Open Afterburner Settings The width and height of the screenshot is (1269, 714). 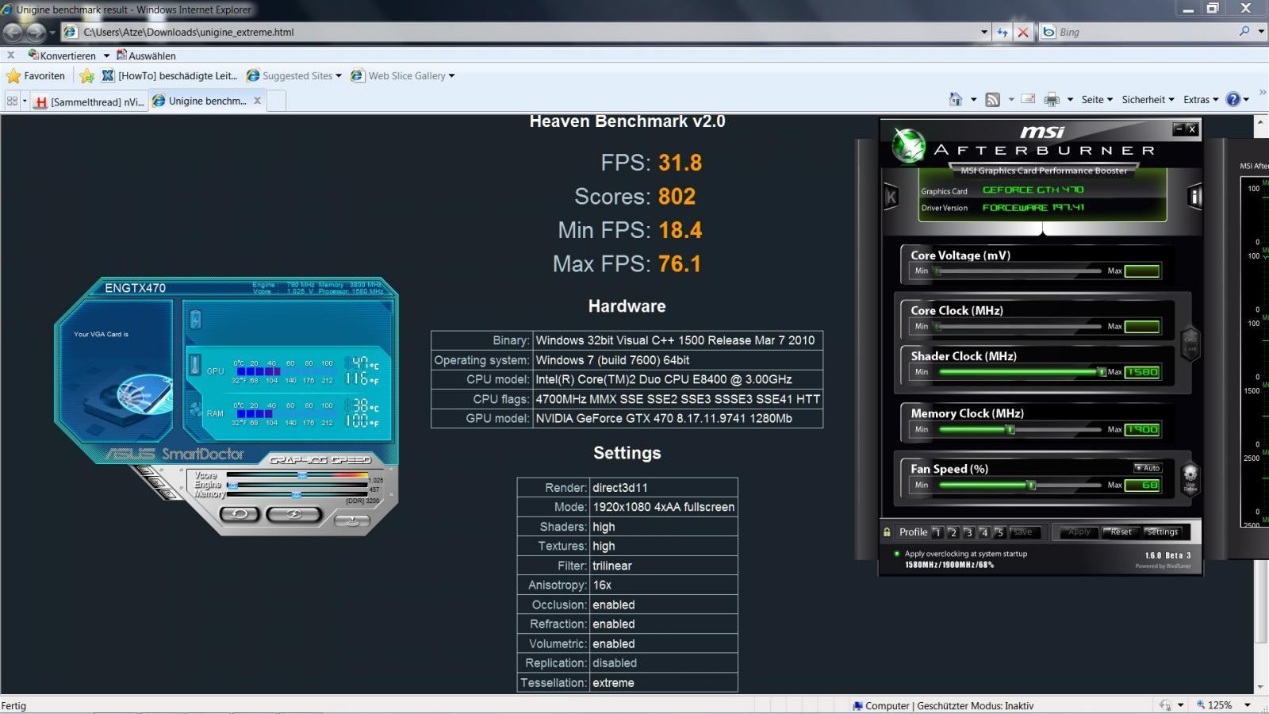pyautogui.click(x=1163, y=532)
